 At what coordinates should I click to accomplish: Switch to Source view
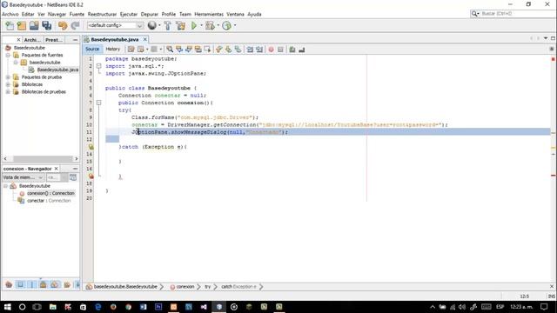(x=92, y=49)
